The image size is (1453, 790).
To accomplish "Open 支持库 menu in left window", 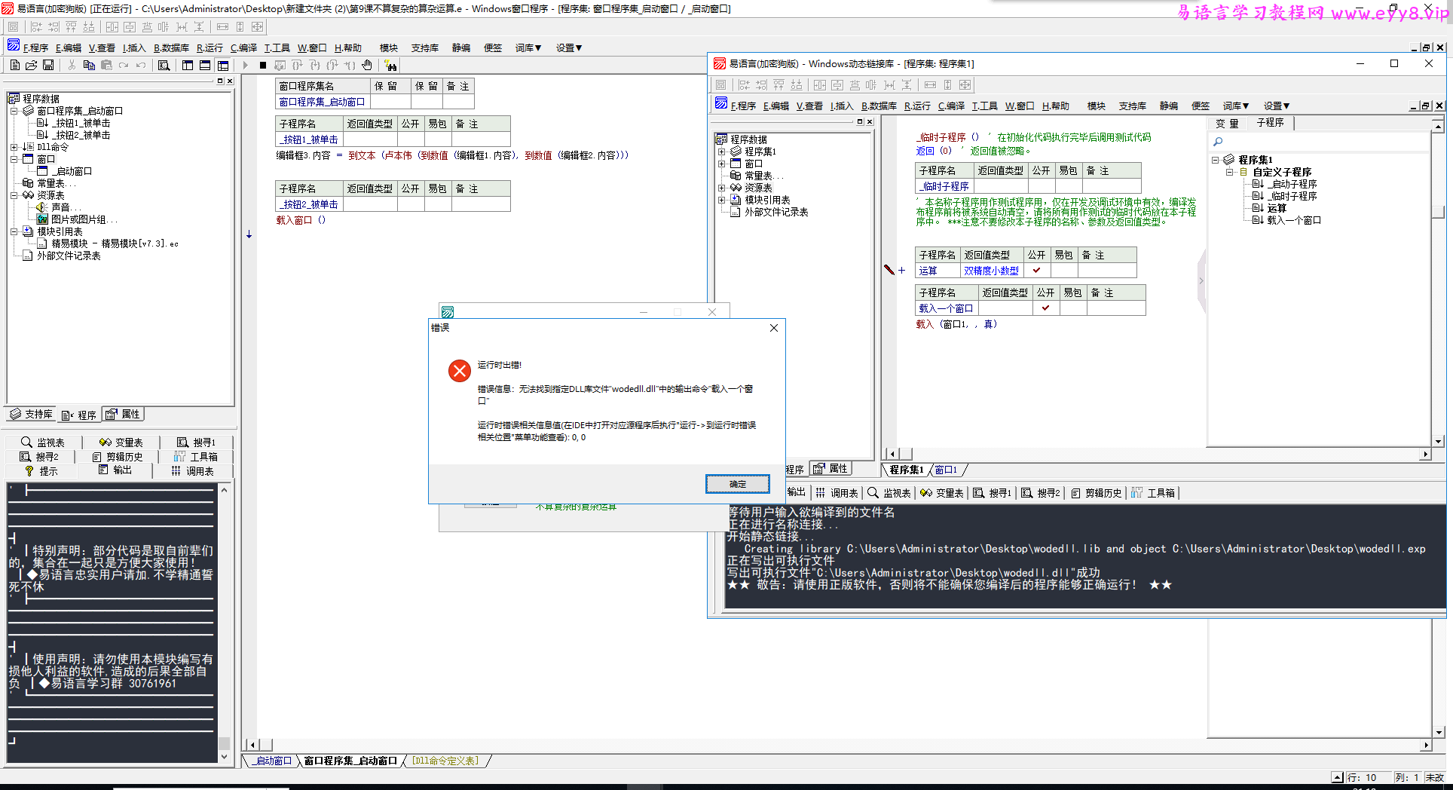I will [425, 47].
